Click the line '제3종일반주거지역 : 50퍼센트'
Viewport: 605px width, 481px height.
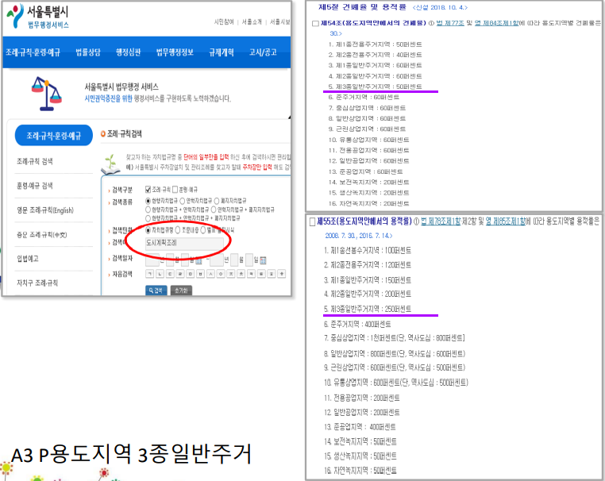(375, 87)
